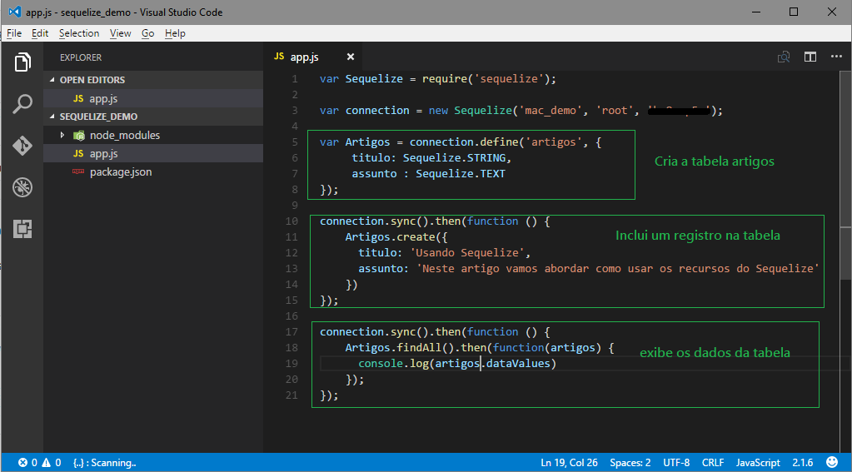Click the npm icon beside package.json

(78, 171)
